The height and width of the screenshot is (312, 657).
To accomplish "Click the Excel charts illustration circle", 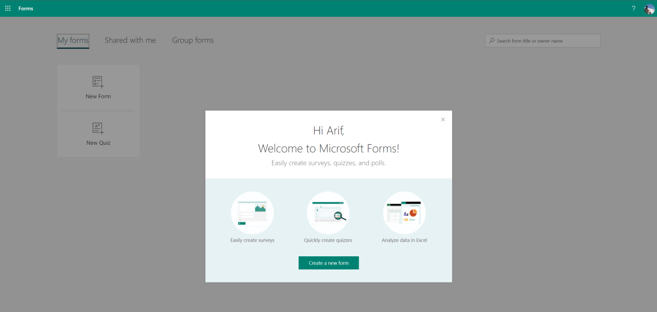I will pos(404,213).
